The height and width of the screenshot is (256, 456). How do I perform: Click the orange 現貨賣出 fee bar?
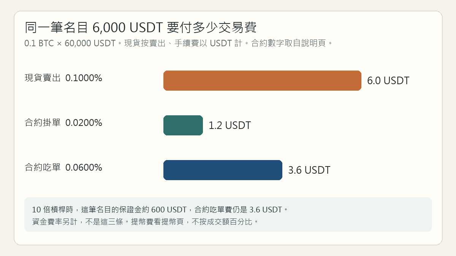click(x=262, y=80)
